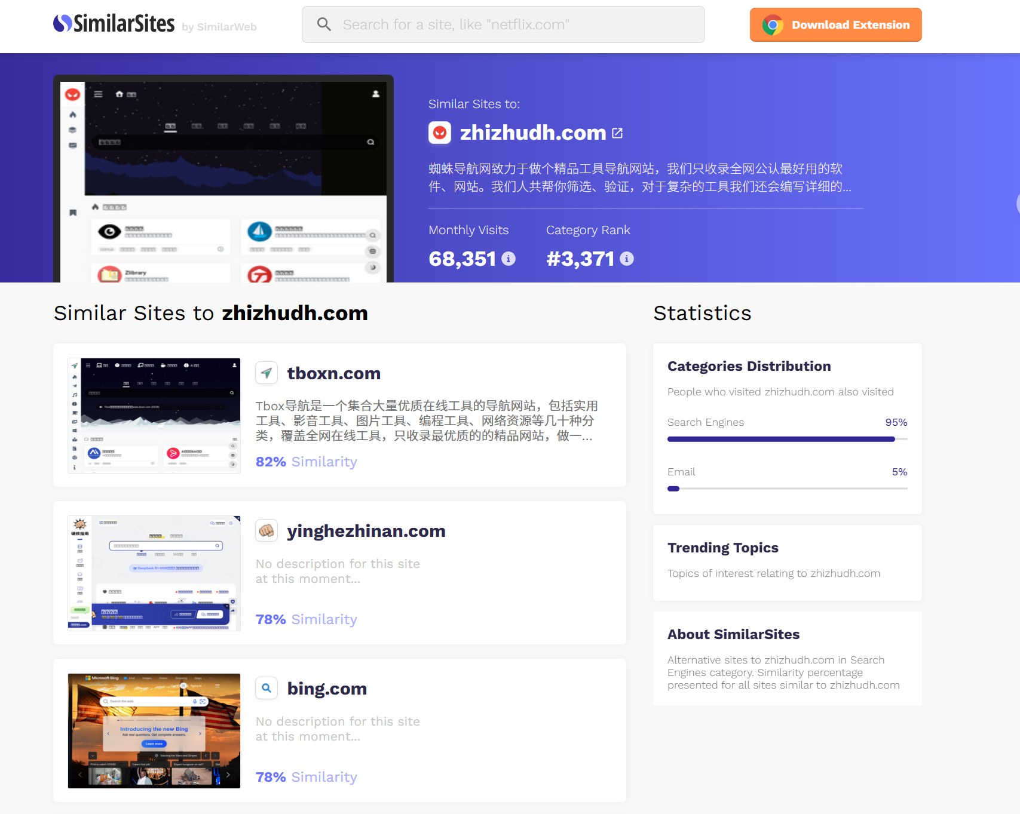Click the SimilarSites logo

(x=114, y=24)
